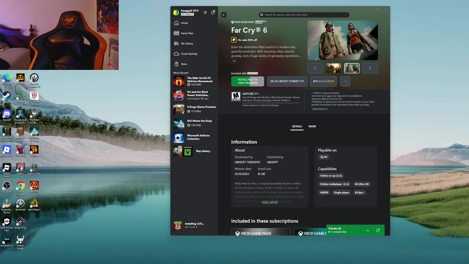This screenshot has height=264, width=469.
Task: Click See in Ubisoft Connect PC button
Action: coord(287,81)
